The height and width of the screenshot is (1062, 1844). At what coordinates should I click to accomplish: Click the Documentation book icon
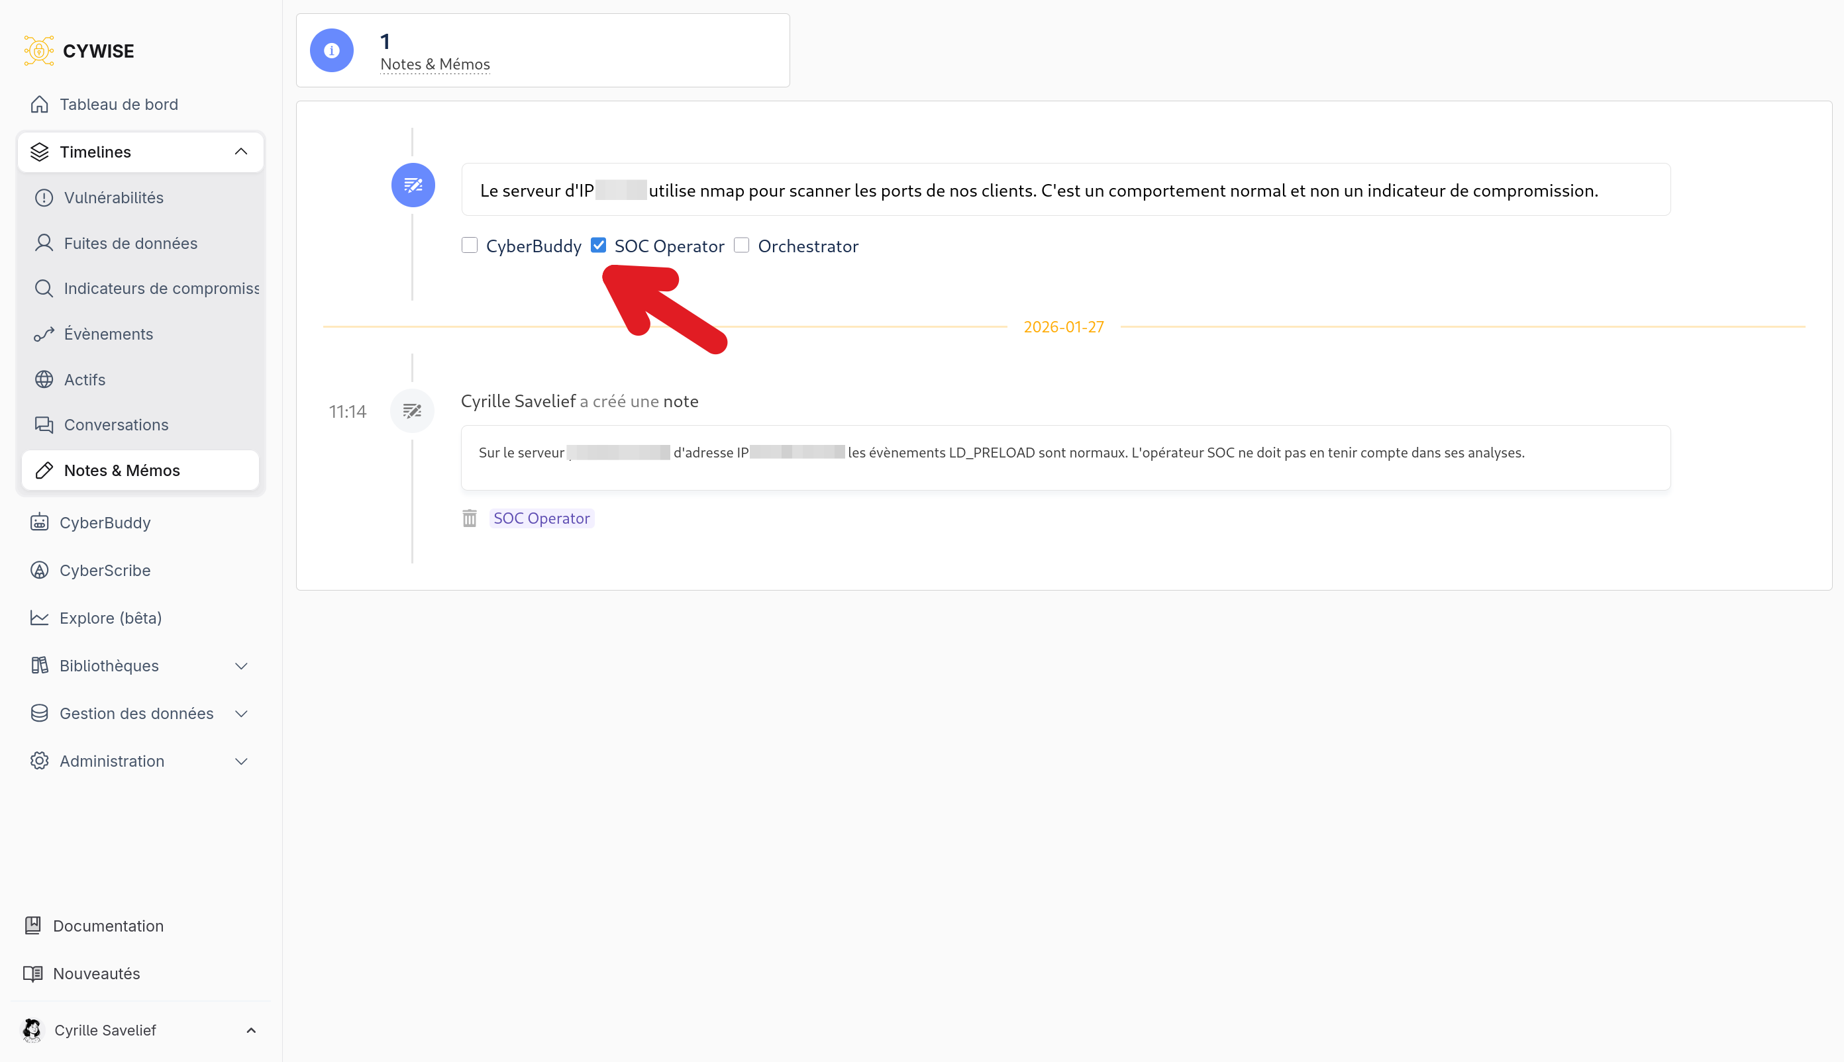pos(33,926)
